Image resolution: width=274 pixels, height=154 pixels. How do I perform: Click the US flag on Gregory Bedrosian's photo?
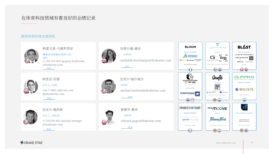coord(27,61)
